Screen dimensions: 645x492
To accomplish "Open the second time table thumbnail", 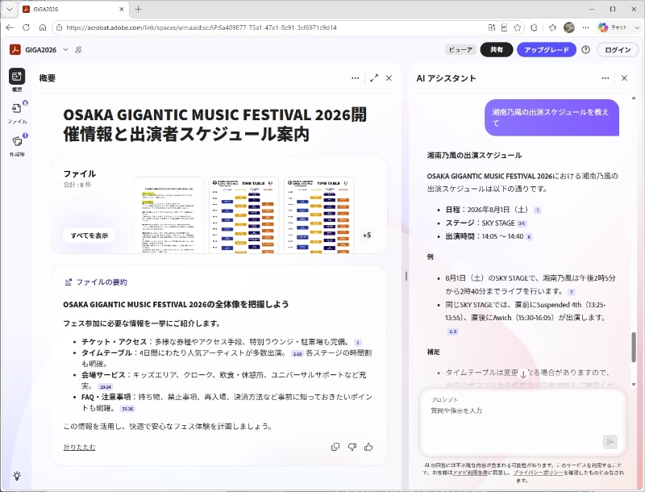I will [x=243, y=215].
